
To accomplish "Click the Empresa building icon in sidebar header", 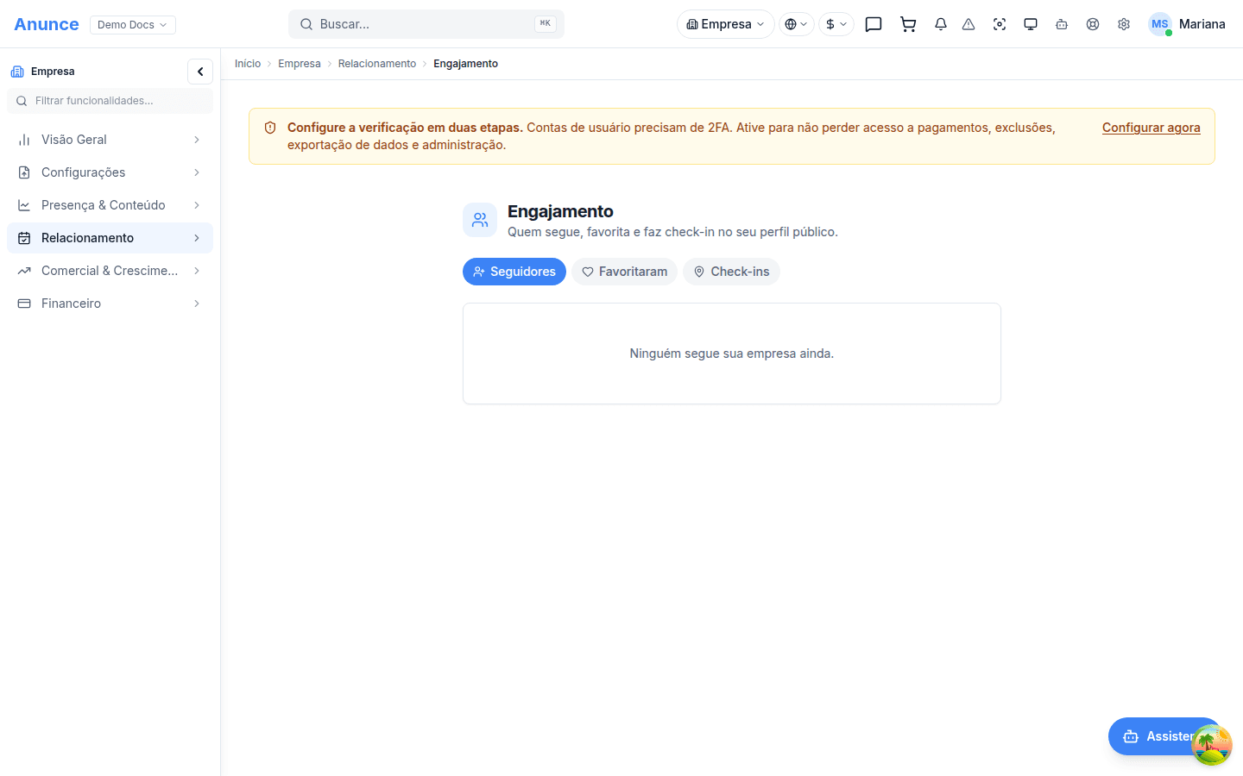I will [x=17, y=72].
